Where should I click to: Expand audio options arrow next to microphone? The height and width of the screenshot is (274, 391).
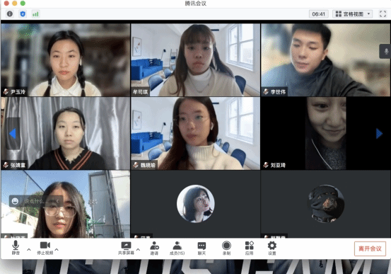pos(29,249)
